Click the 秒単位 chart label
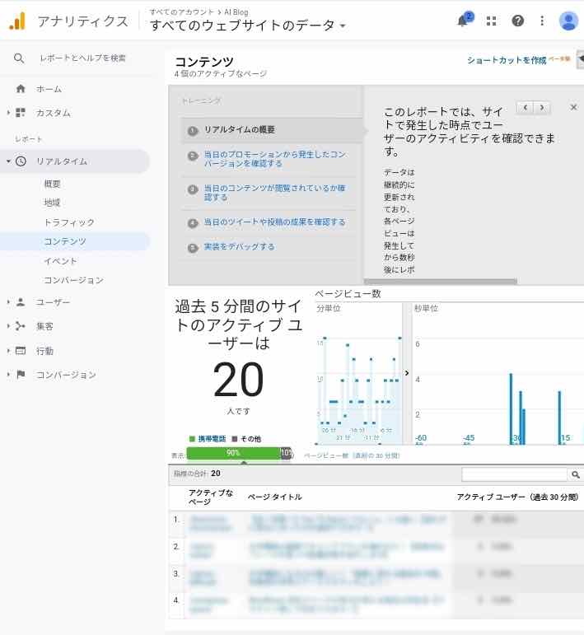Image resolution: width=584 pixels, height=635 pixels. (426, 308)
